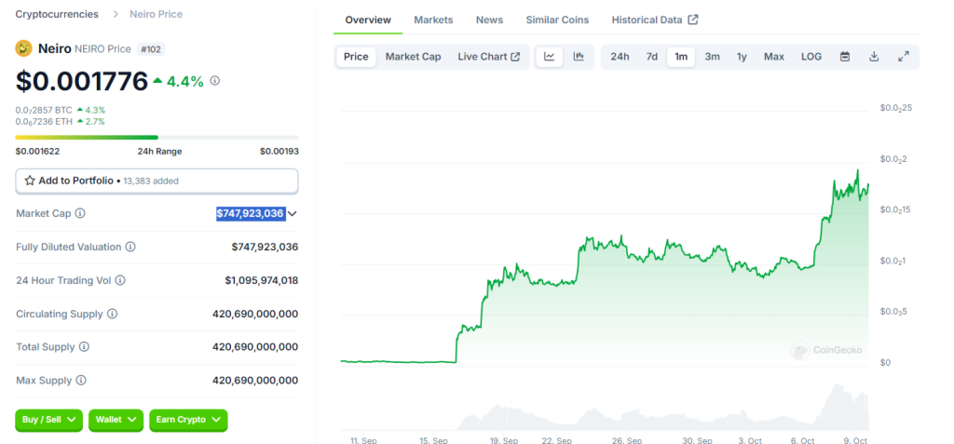This screenshot has height=444, width=954.
Task: Download the chart data
Action: coord(874,57)
